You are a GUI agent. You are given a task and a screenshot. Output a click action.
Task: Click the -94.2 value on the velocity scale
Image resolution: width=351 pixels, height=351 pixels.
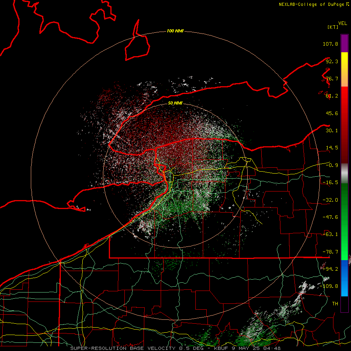pos(330,269)
